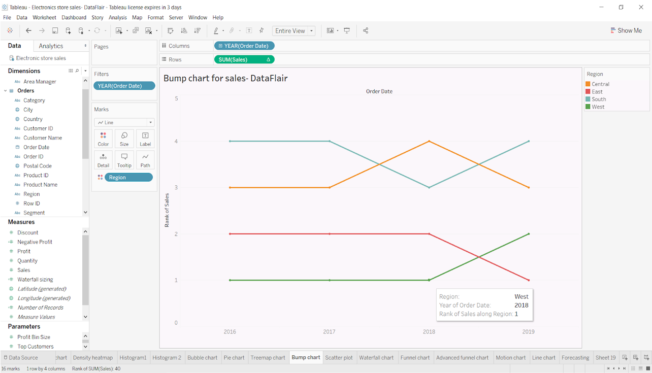Open dropdown beside pause auto updates
652x373 pixels.
pyautogui.click(x=89, y=31)
